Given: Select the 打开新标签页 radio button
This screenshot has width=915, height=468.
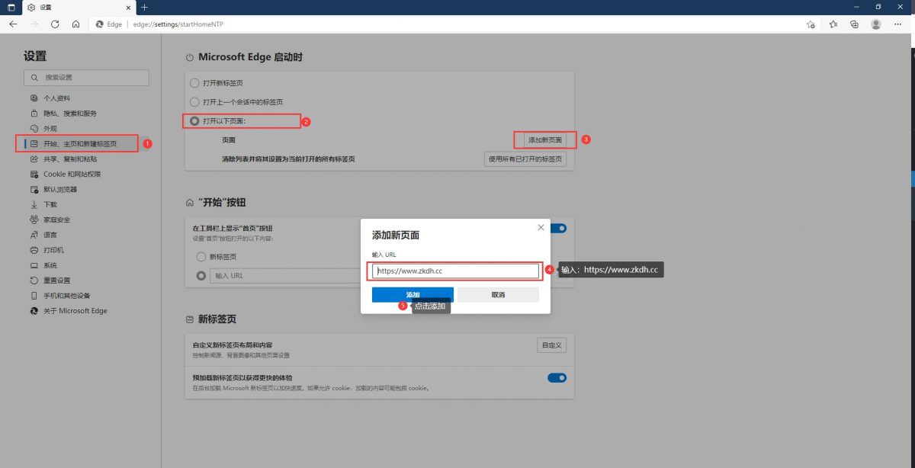Looking at the screenshot, I should click(194, 83).
